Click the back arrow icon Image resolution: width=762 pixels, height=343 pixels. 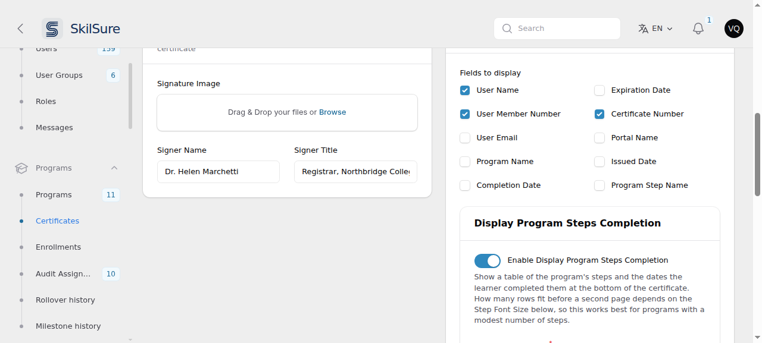click(x=20, y=29)
